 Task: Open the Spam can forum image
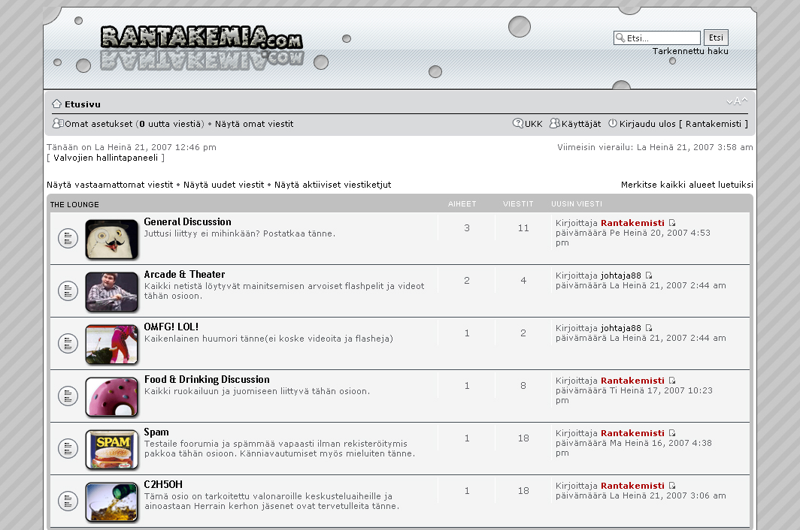click(x=112, y=449)
